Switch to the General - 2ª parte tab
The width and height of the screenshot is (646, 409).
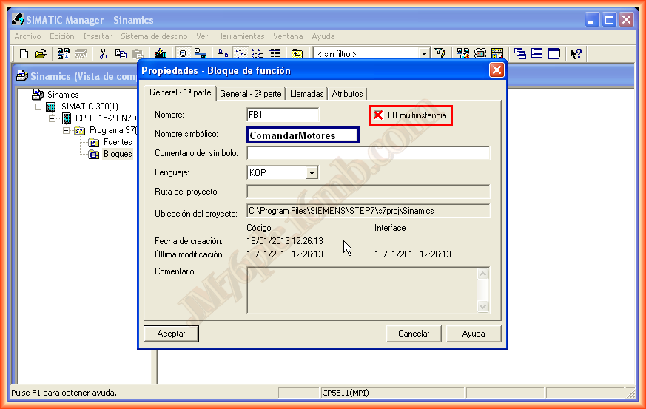pos(251,94)
